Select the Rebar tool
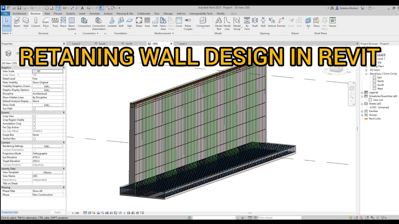This screenshot has width=399, height=224. [x=139, y=22]
